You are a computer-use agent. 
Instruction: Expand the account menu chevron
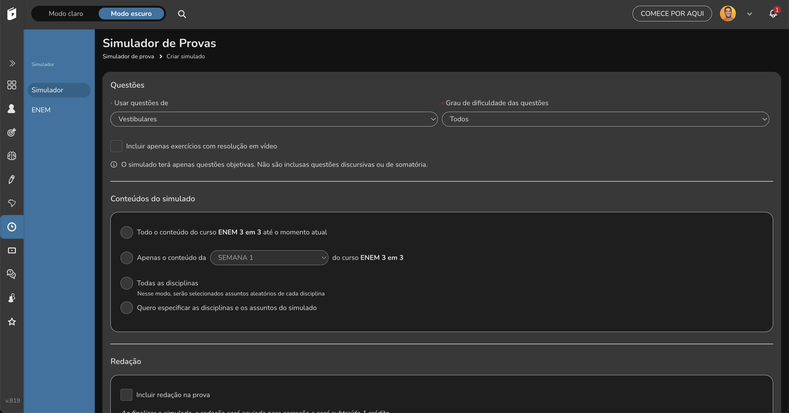click(x=750, y=14)
